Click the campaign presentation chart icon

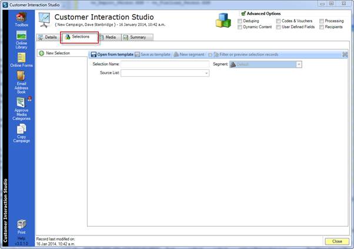[44, 20]
